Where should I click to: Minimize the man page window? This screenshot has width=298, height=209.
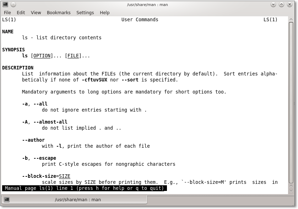click(x=273, y=5)
